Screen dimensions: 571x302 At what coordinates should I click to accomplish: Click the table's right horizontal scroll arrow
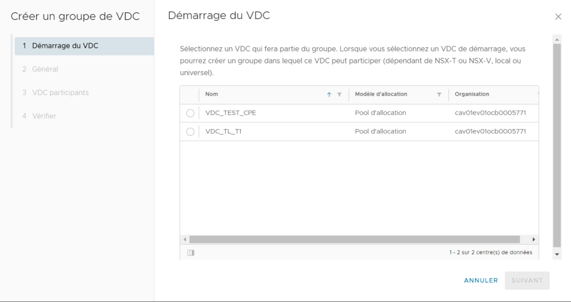[x=534, y=239]
